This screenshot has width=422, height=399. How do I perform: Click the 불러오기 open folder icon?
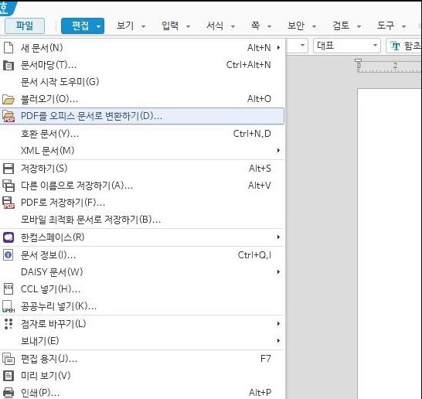[9, 99]
